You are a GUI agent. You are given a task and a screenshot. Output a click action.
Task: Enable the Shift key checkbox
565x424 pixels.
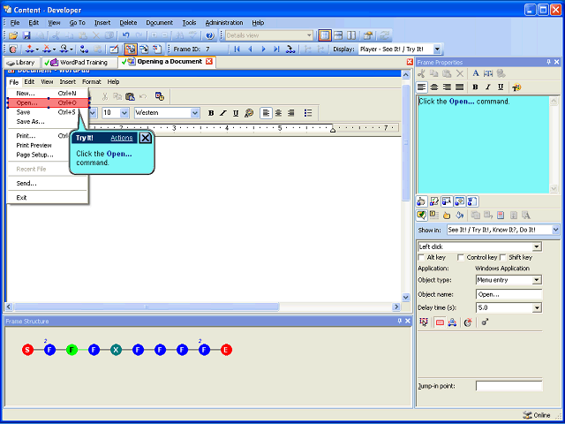point(502,257)
